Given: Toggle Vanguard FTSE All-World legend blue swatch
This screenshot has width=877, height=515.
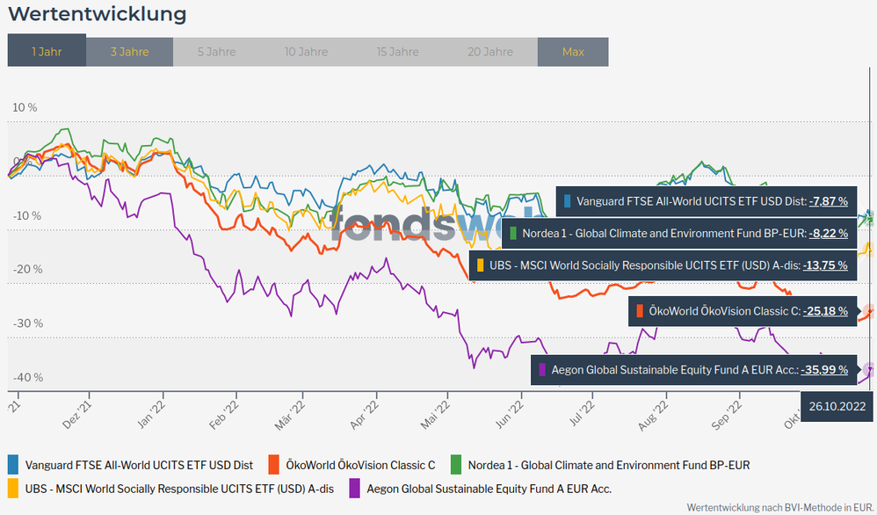Looking at the screenshot, I should point(13,465).
